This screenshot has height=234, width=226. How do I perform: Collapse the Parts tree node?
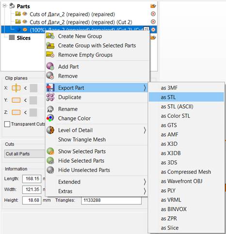4,6
